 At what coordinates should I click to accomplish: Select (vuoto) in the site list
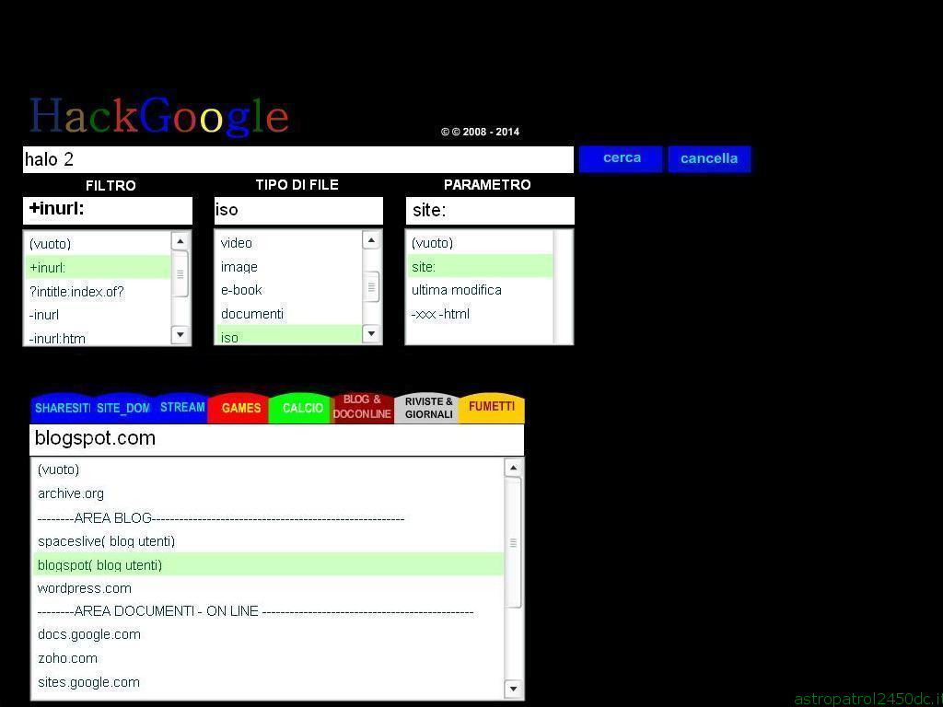point(269,469)
